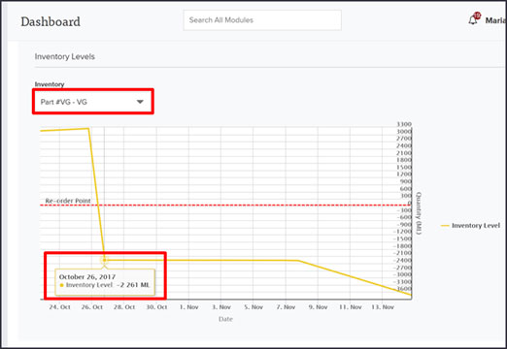Click the red Re-order Point dashed line
This screenshot has height=349, width=507.
tap(225, 205)
